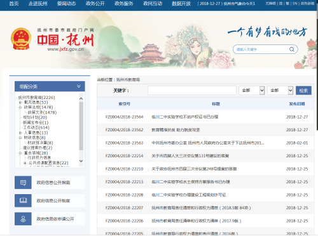Click the 2018-02-01 publish date cell
Image resolution: width=318 pixels, height=236 pixels.
click(297, 143)
